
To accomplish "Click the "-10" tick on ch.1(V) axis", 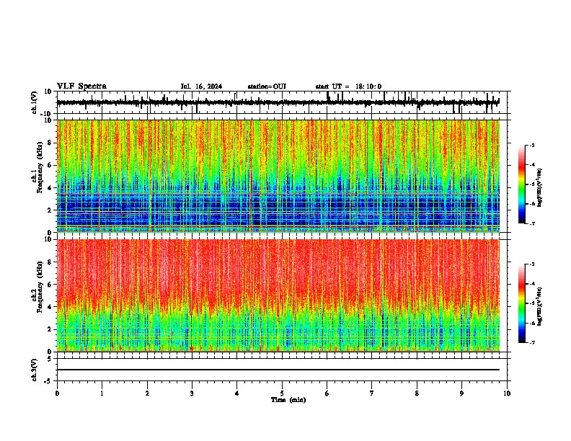I will point(47,114).
